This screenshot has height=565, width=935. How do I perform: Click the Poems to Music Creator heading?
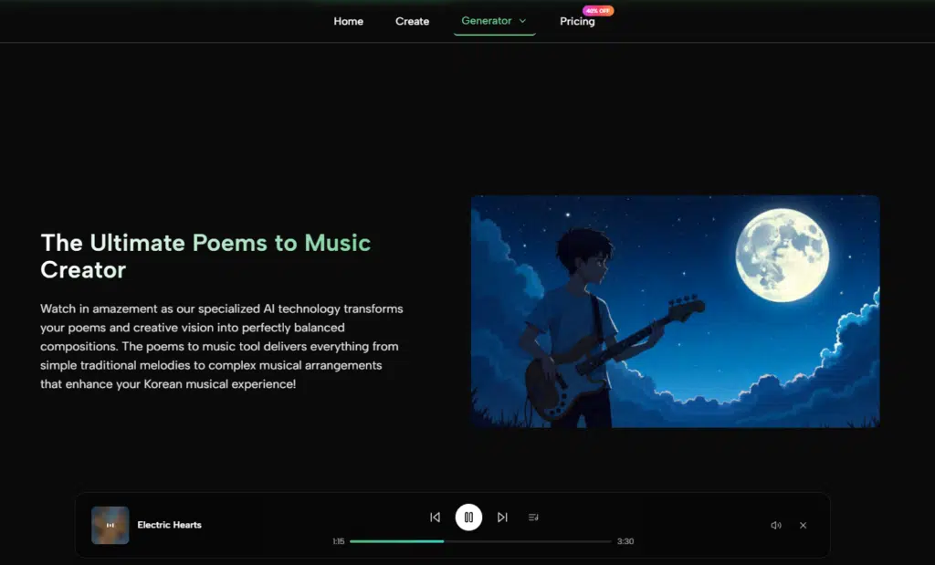pos(205,256)
